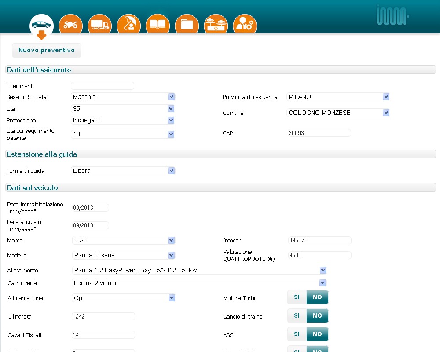Open the Età conseguimento patente dropdown
The width and height of the screenshot is (440, 352).
pos(123,134)
